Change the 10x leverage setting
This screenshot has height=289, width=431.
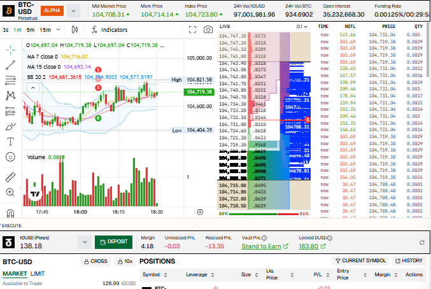[125, 261]
